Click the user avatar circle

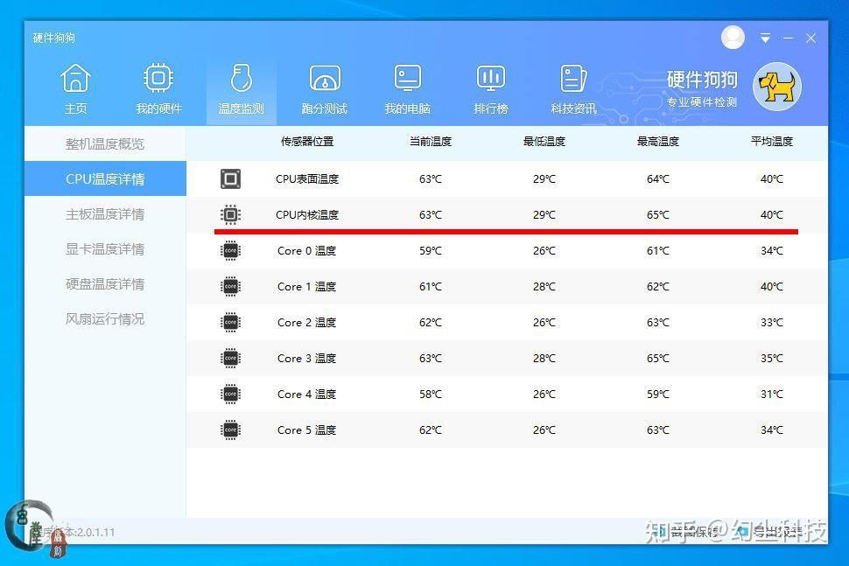pyautogui.click(x=732, y=37)
